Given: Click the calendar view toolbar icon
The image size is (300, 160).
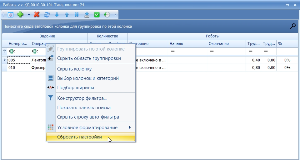Looking at the screenshot, I should (x=11, y=15).
